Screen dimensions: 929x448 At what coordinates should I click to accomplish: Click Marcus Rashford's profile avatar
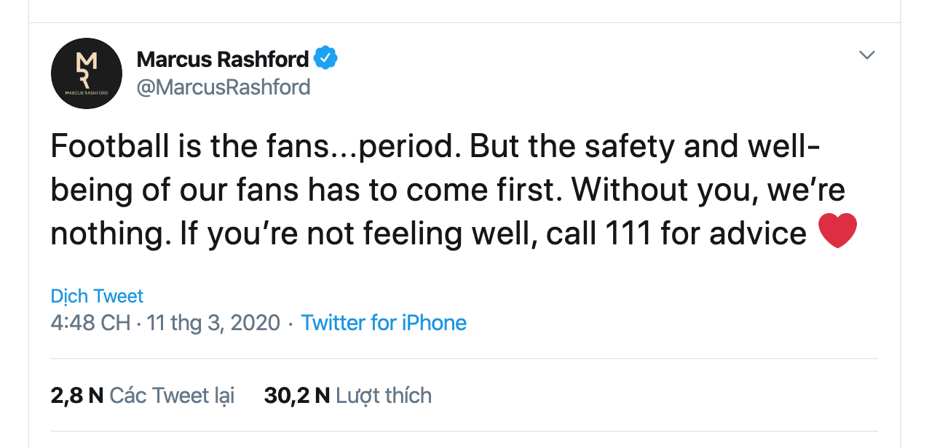click(87, 73)
